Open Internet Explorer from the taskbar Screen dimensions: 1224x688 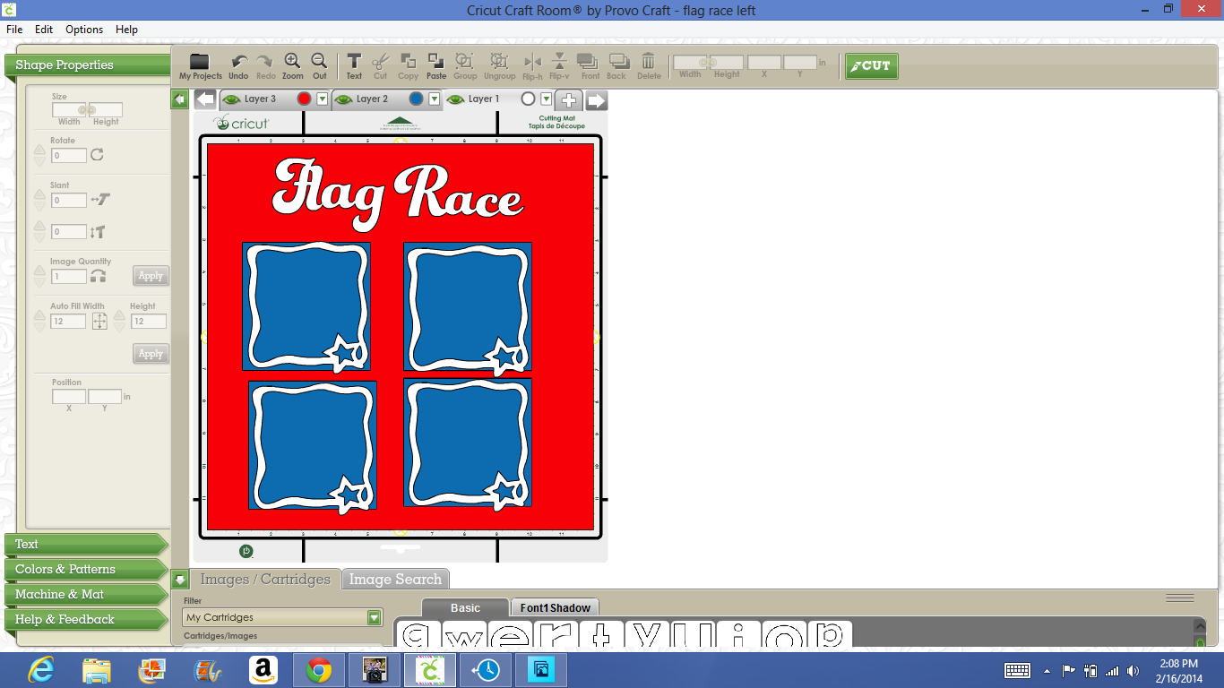[40, 670]
